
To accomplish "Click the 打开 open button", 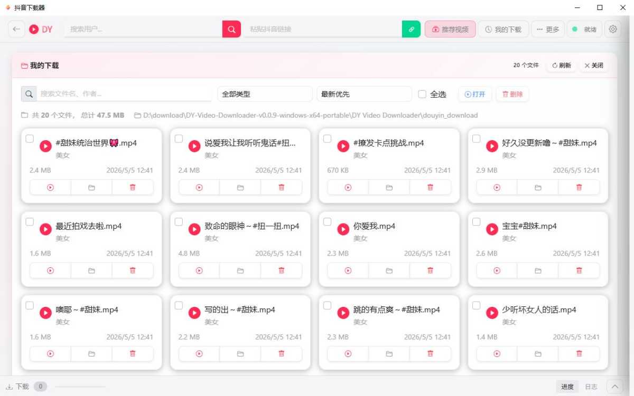I will [475, 94].
